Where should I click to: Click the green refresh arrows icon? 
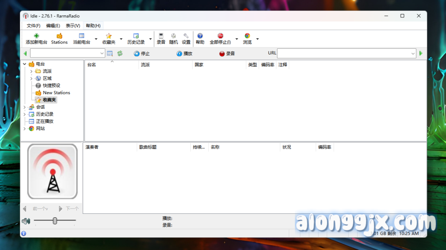(x=120, y=54)
